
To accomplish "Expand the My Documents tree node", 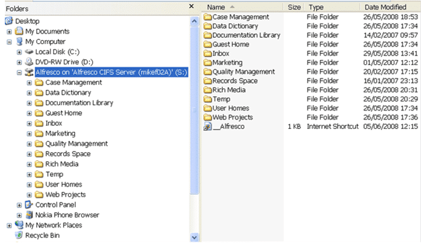I will (9, 32).
